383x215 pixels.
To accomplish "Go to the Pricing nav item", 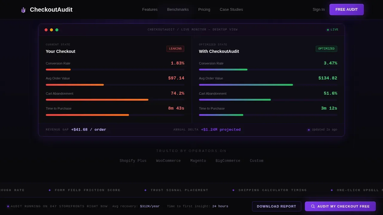I will (204, 10).
